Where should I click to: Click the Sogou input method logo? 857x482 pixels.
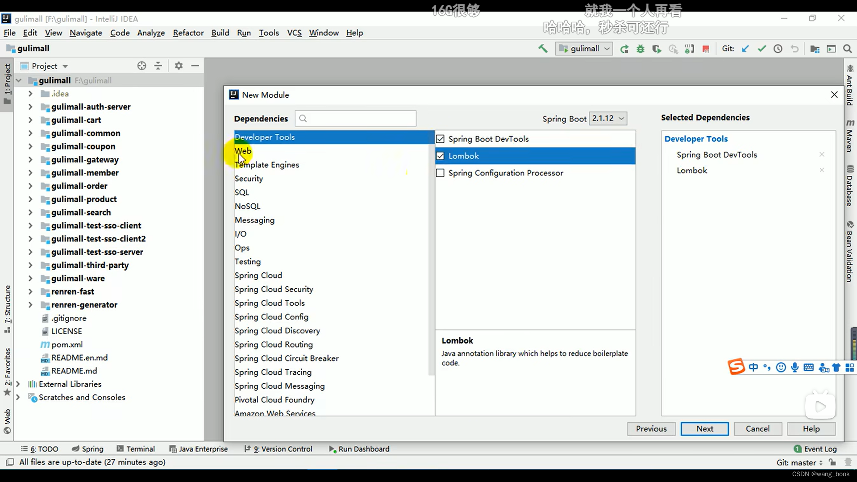pyautogui.click(x=736, y=367)
